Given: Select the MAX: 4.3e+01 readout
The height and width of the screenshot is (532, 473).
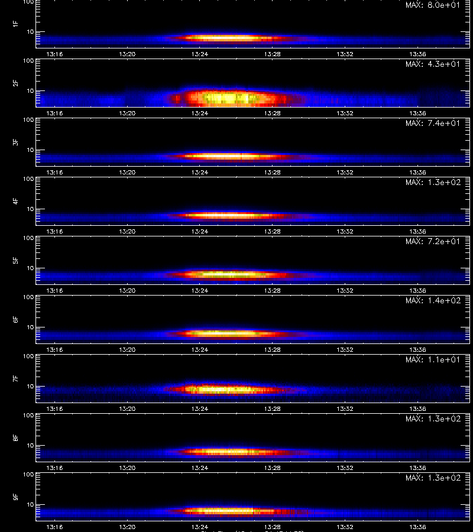Looking at the screenshot, I should [433, 64].
